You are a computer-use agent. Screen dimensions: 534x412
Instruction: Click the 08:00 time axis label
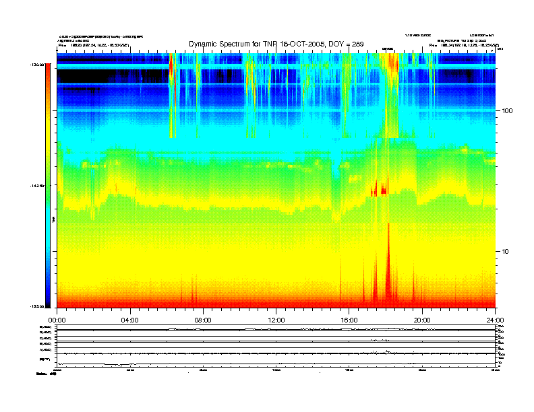(203, 320)
